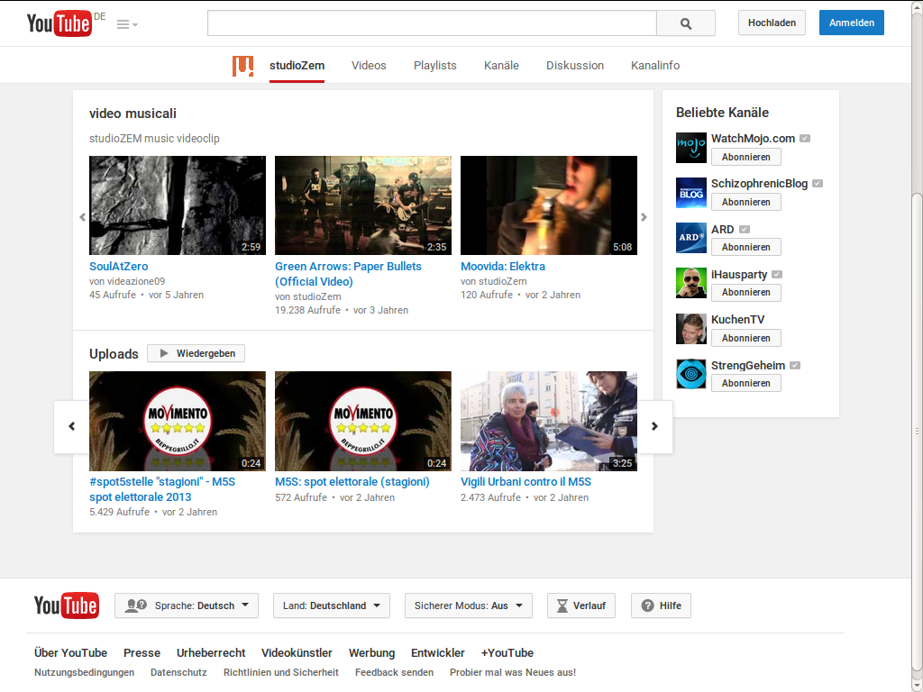Viewport: 923px width, 692px height.
Task: Click the Anmelden sign-in button
Action: point(851,23)
